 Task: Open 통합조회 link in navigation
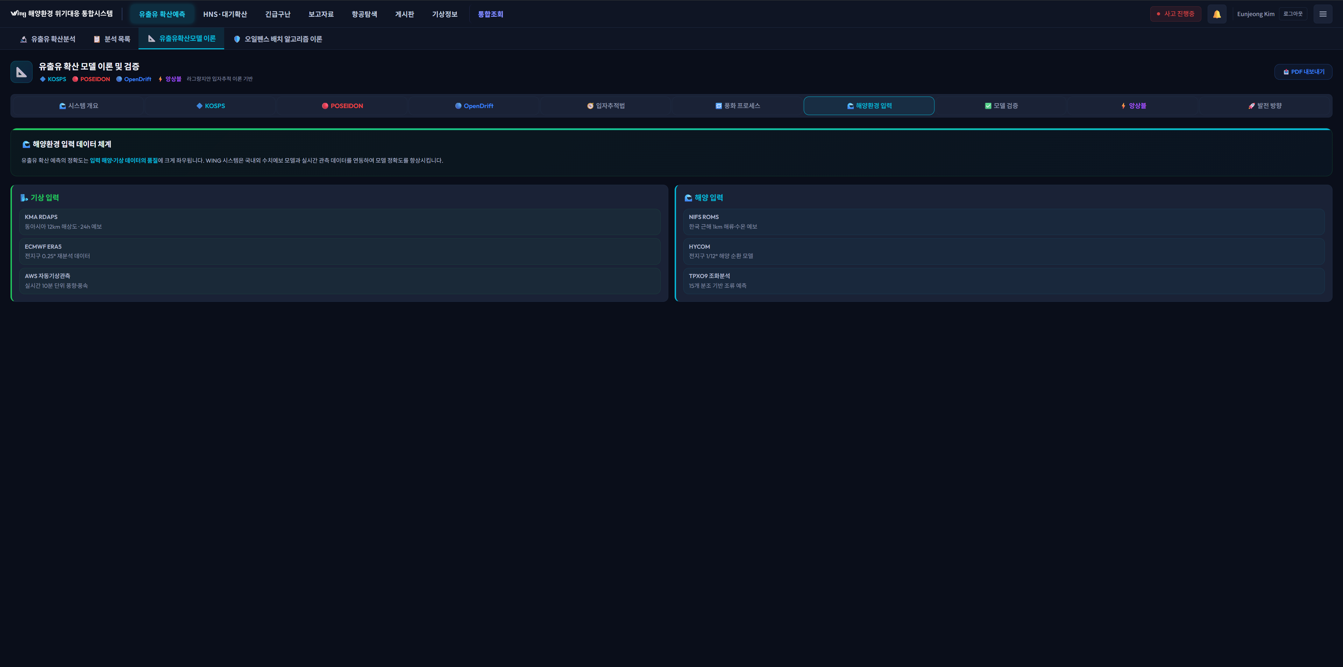pyautogui.click(x=490, y=14)
